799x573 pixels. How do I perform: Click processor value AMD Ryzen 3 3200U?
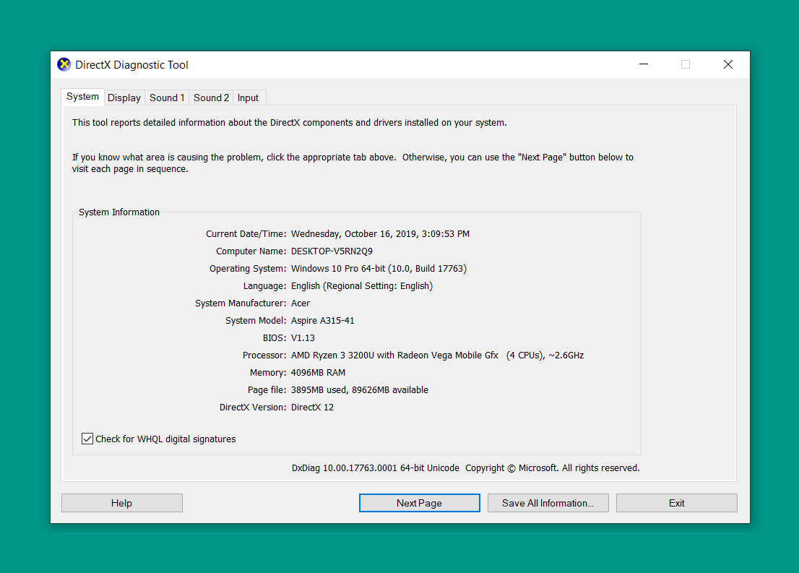(437, 356)
